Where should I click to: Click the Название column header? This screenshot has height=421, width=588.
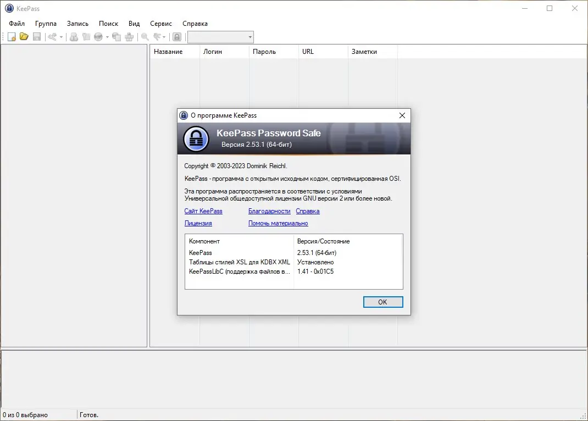175,52
